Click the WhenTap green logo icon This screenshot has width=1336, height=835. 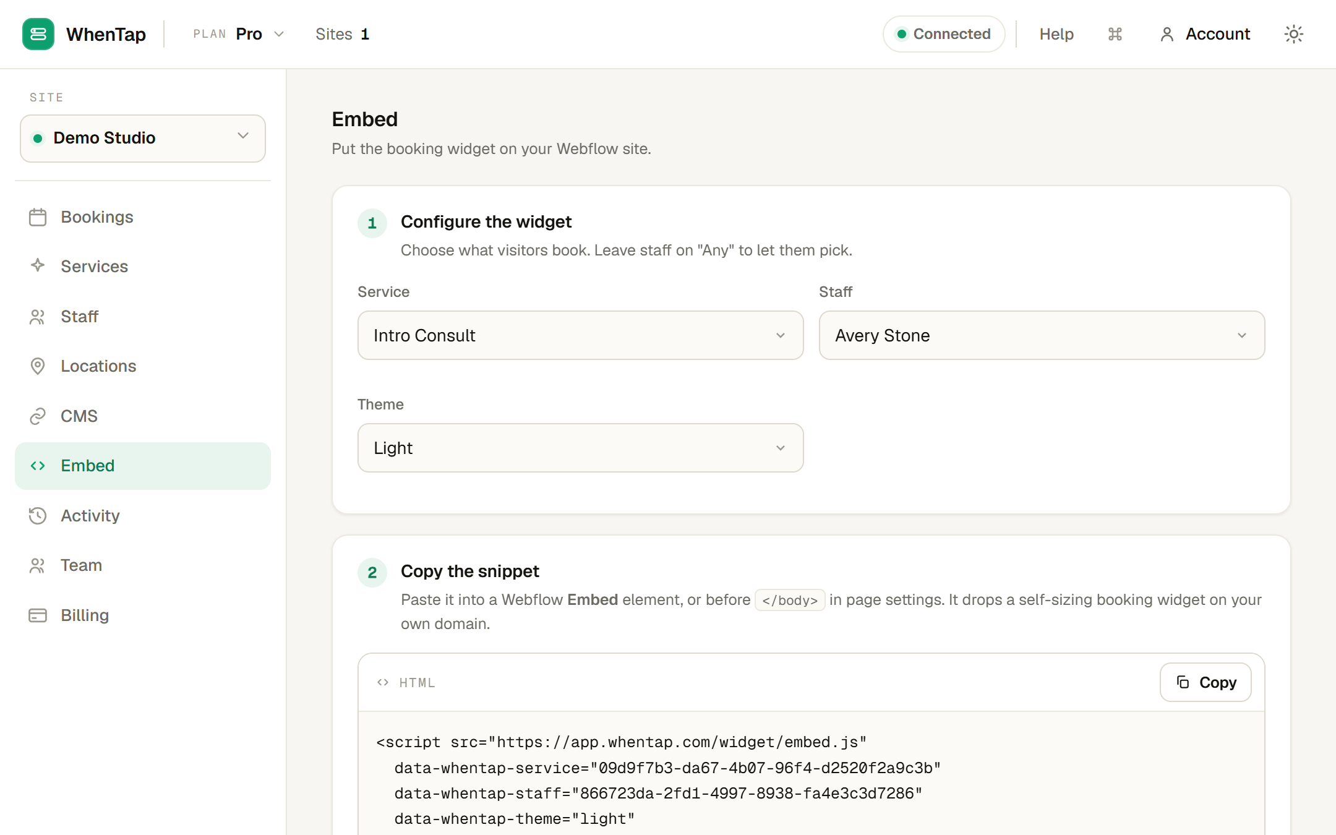[38, 34]
